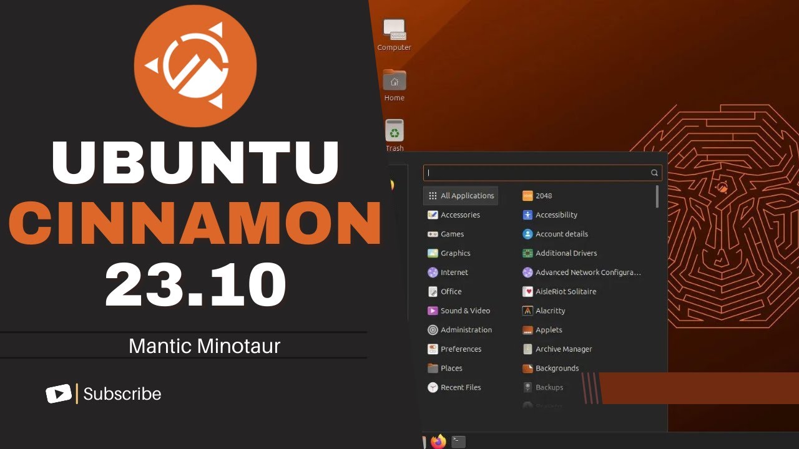Click the Recent Files clock icon
The image size is (799, 449).
(x=433, y=387)
